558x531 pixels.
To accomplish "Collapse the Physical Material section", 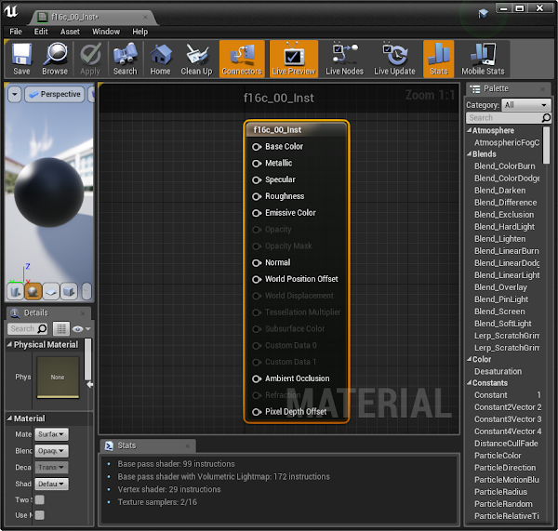I will pos(9,344).
